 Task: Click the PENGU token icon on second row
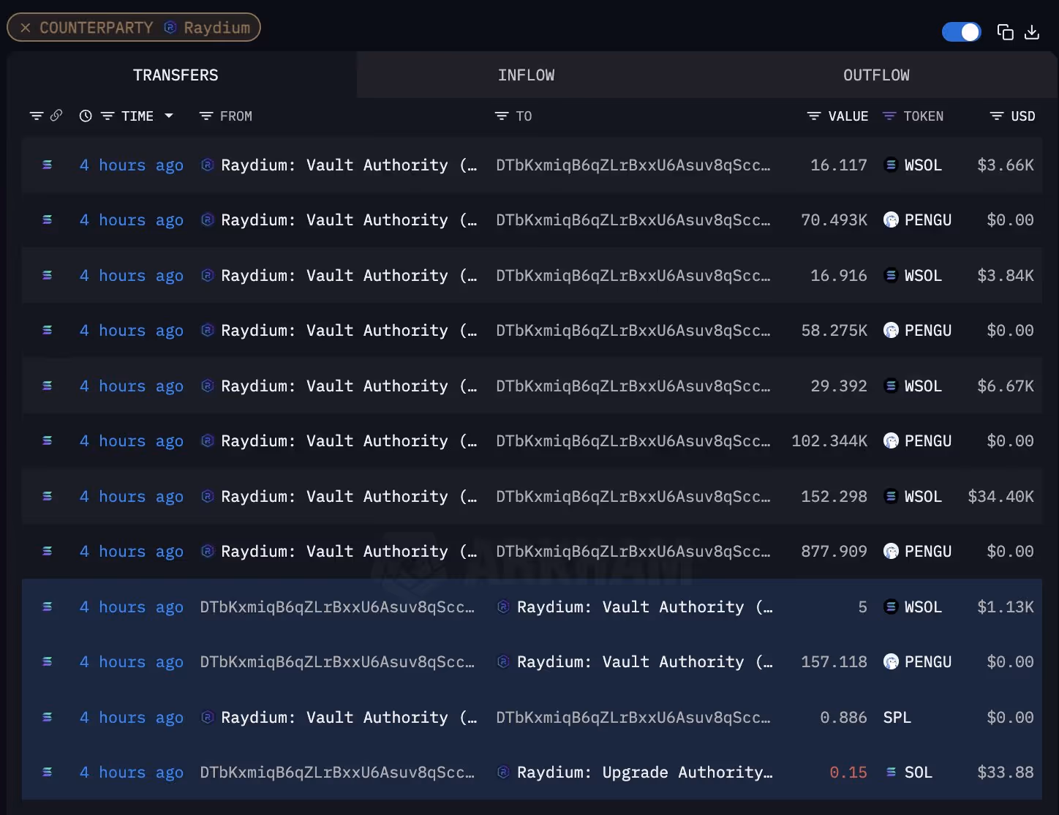click(x=890, y=219)
